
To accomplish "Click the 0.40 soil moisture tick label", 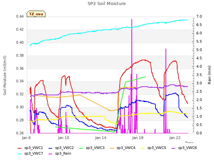I will pos(20,42).
